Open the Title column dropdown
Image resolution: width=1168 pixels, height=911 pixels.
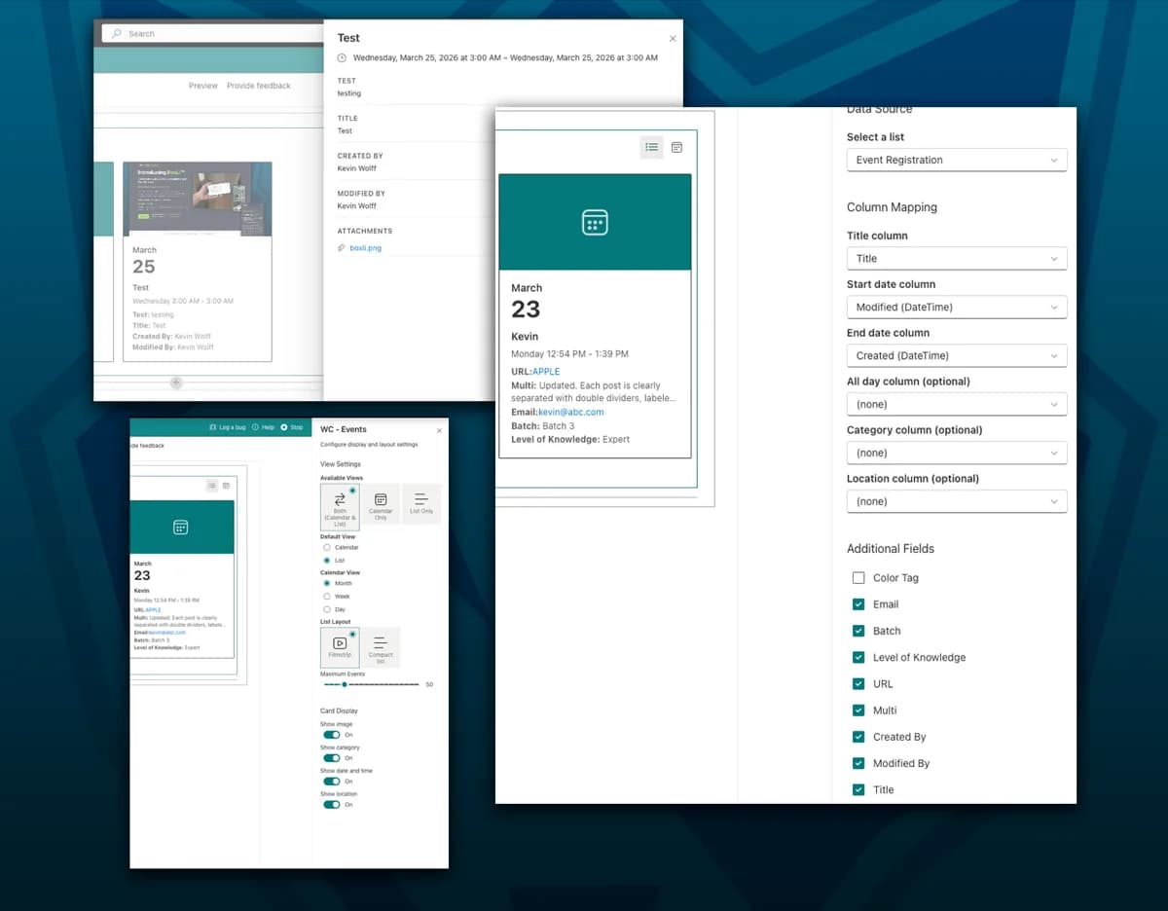(x=957, y=259)
